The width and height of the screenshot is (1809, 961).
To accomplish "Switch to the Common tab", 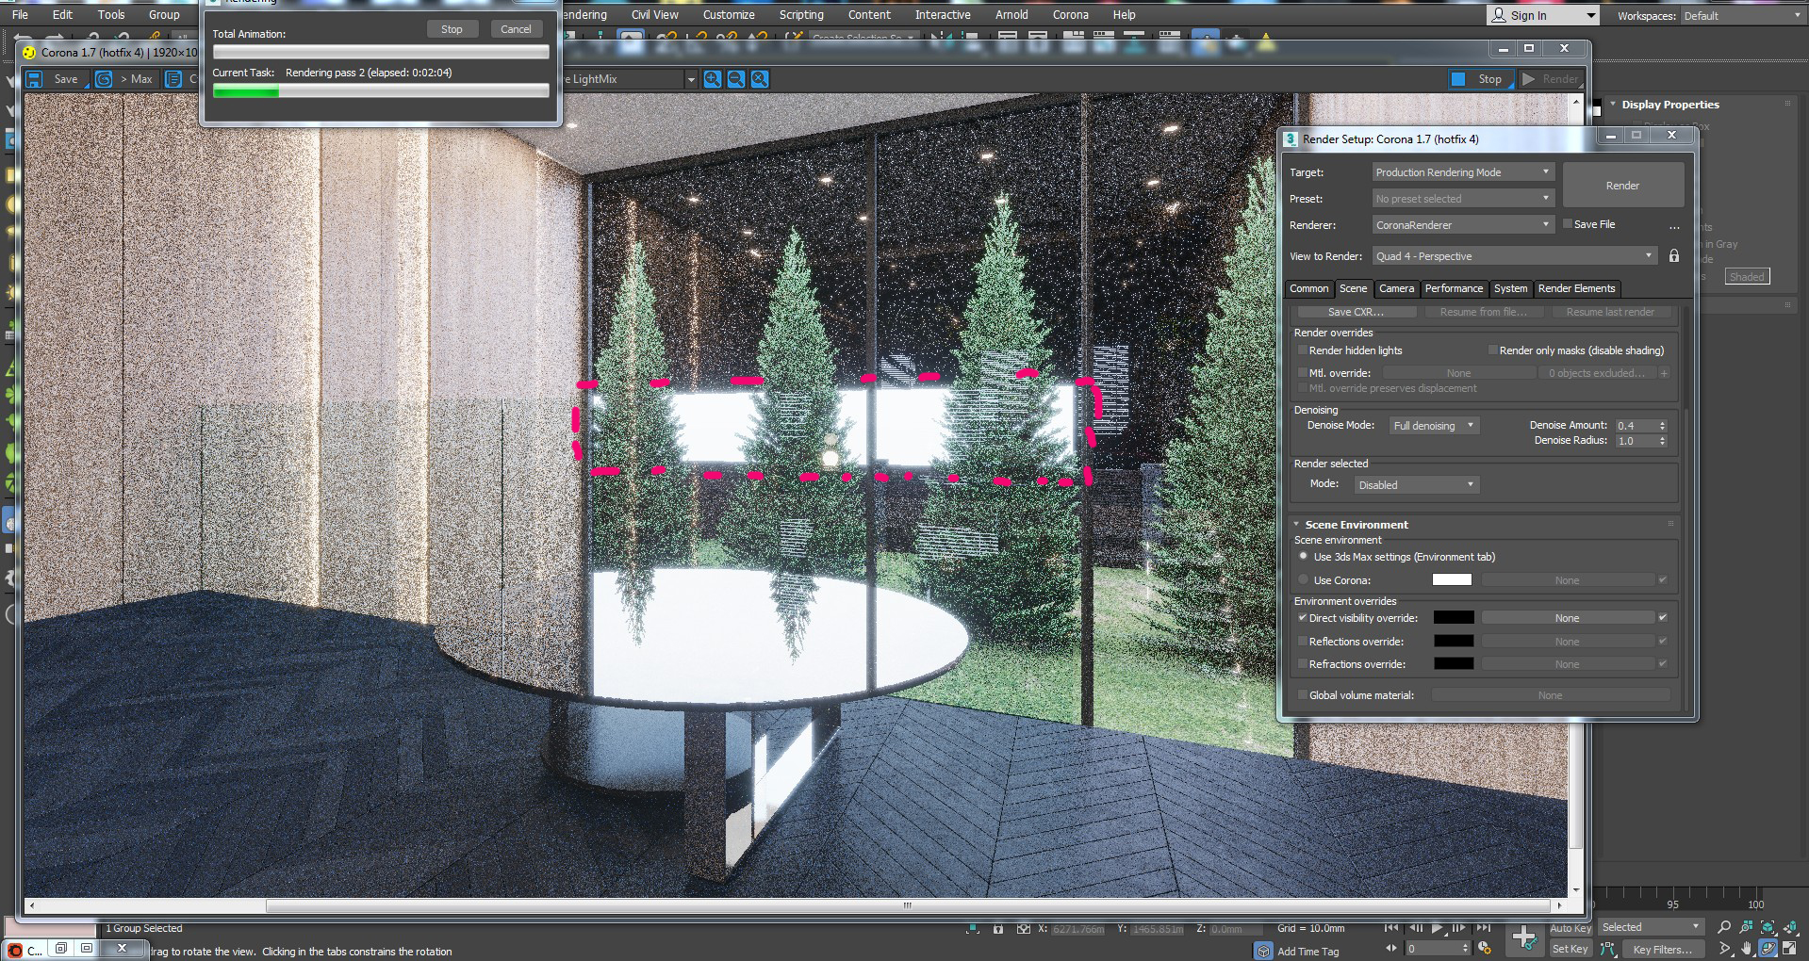I will (1308, 288).
